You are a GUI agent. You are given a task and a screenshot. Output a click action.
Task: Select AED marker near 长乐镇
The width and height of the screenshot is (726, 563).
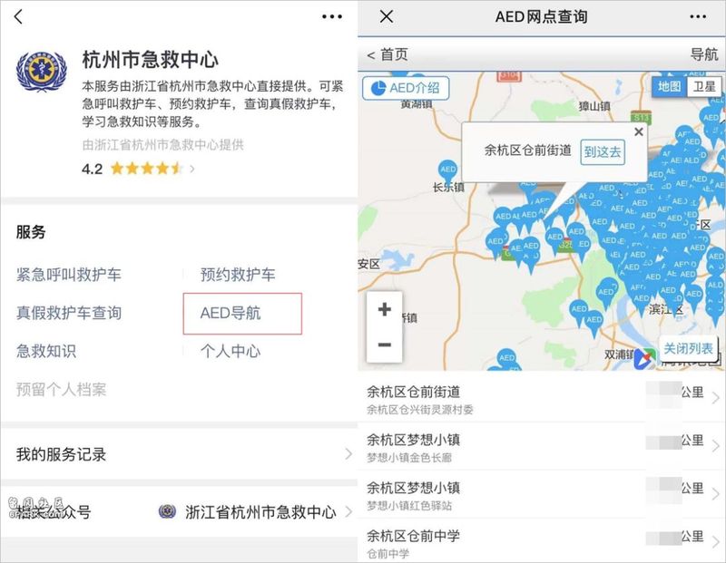tap(447, 171)
